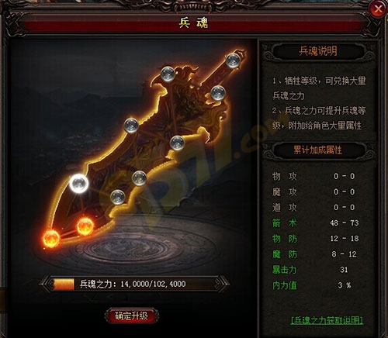Click the lowest grey orb on the blade
Viewport: 388px width, 338px height.
118,197
